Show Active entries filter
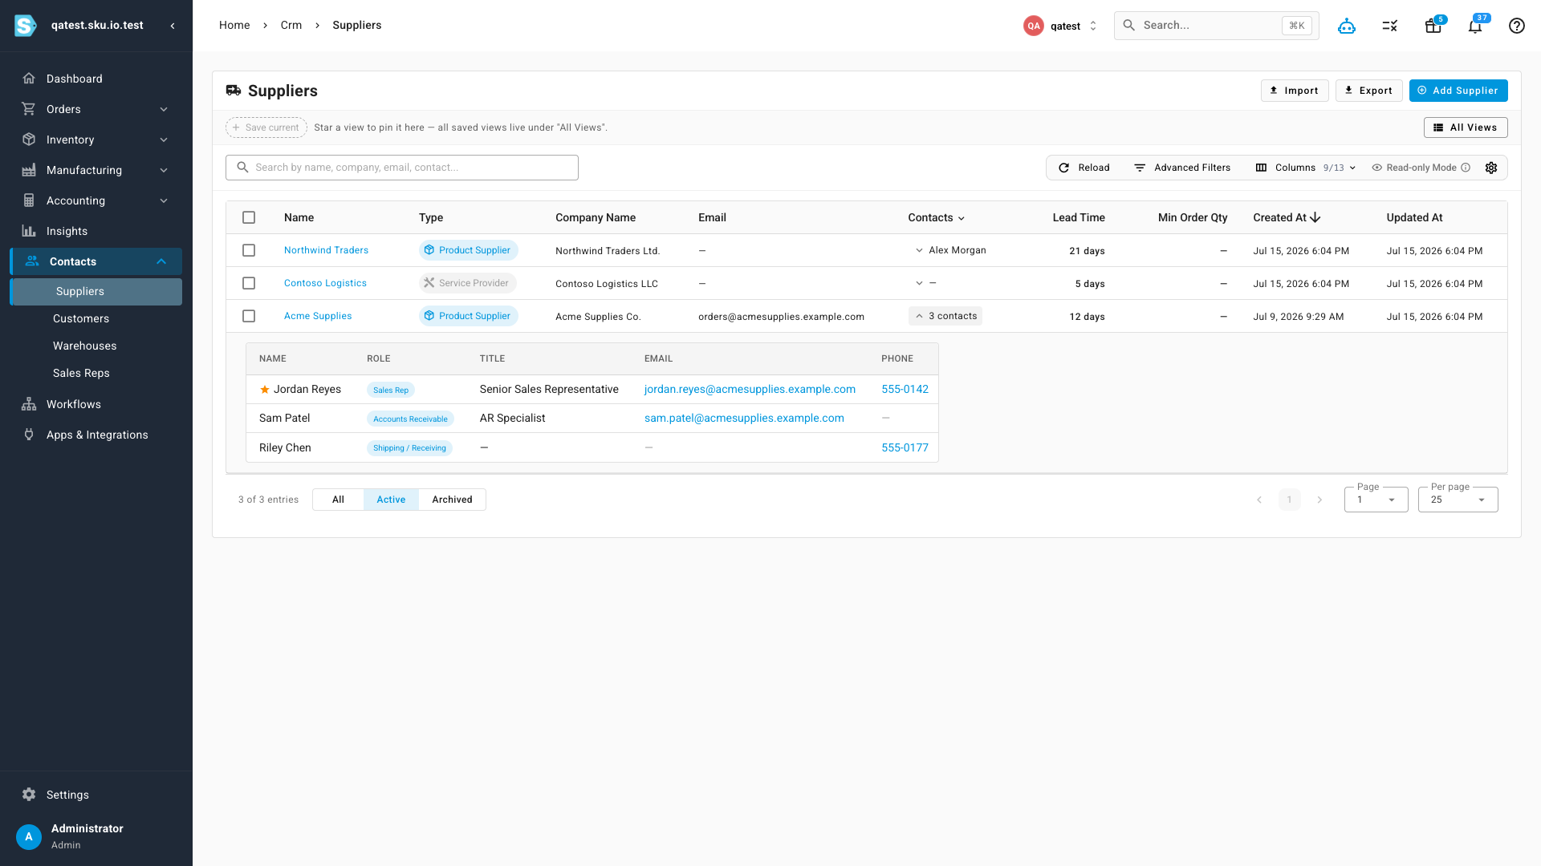The image size is (1541, 866). (x=391, y=500)
